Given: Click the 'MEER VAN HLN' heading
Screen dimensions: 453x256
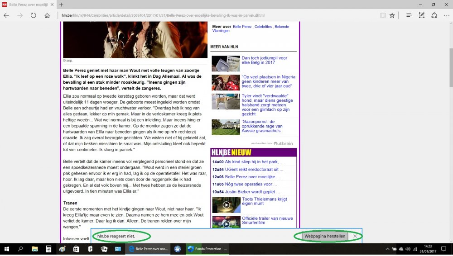Looking at the screenshot, I should point(224,47).
